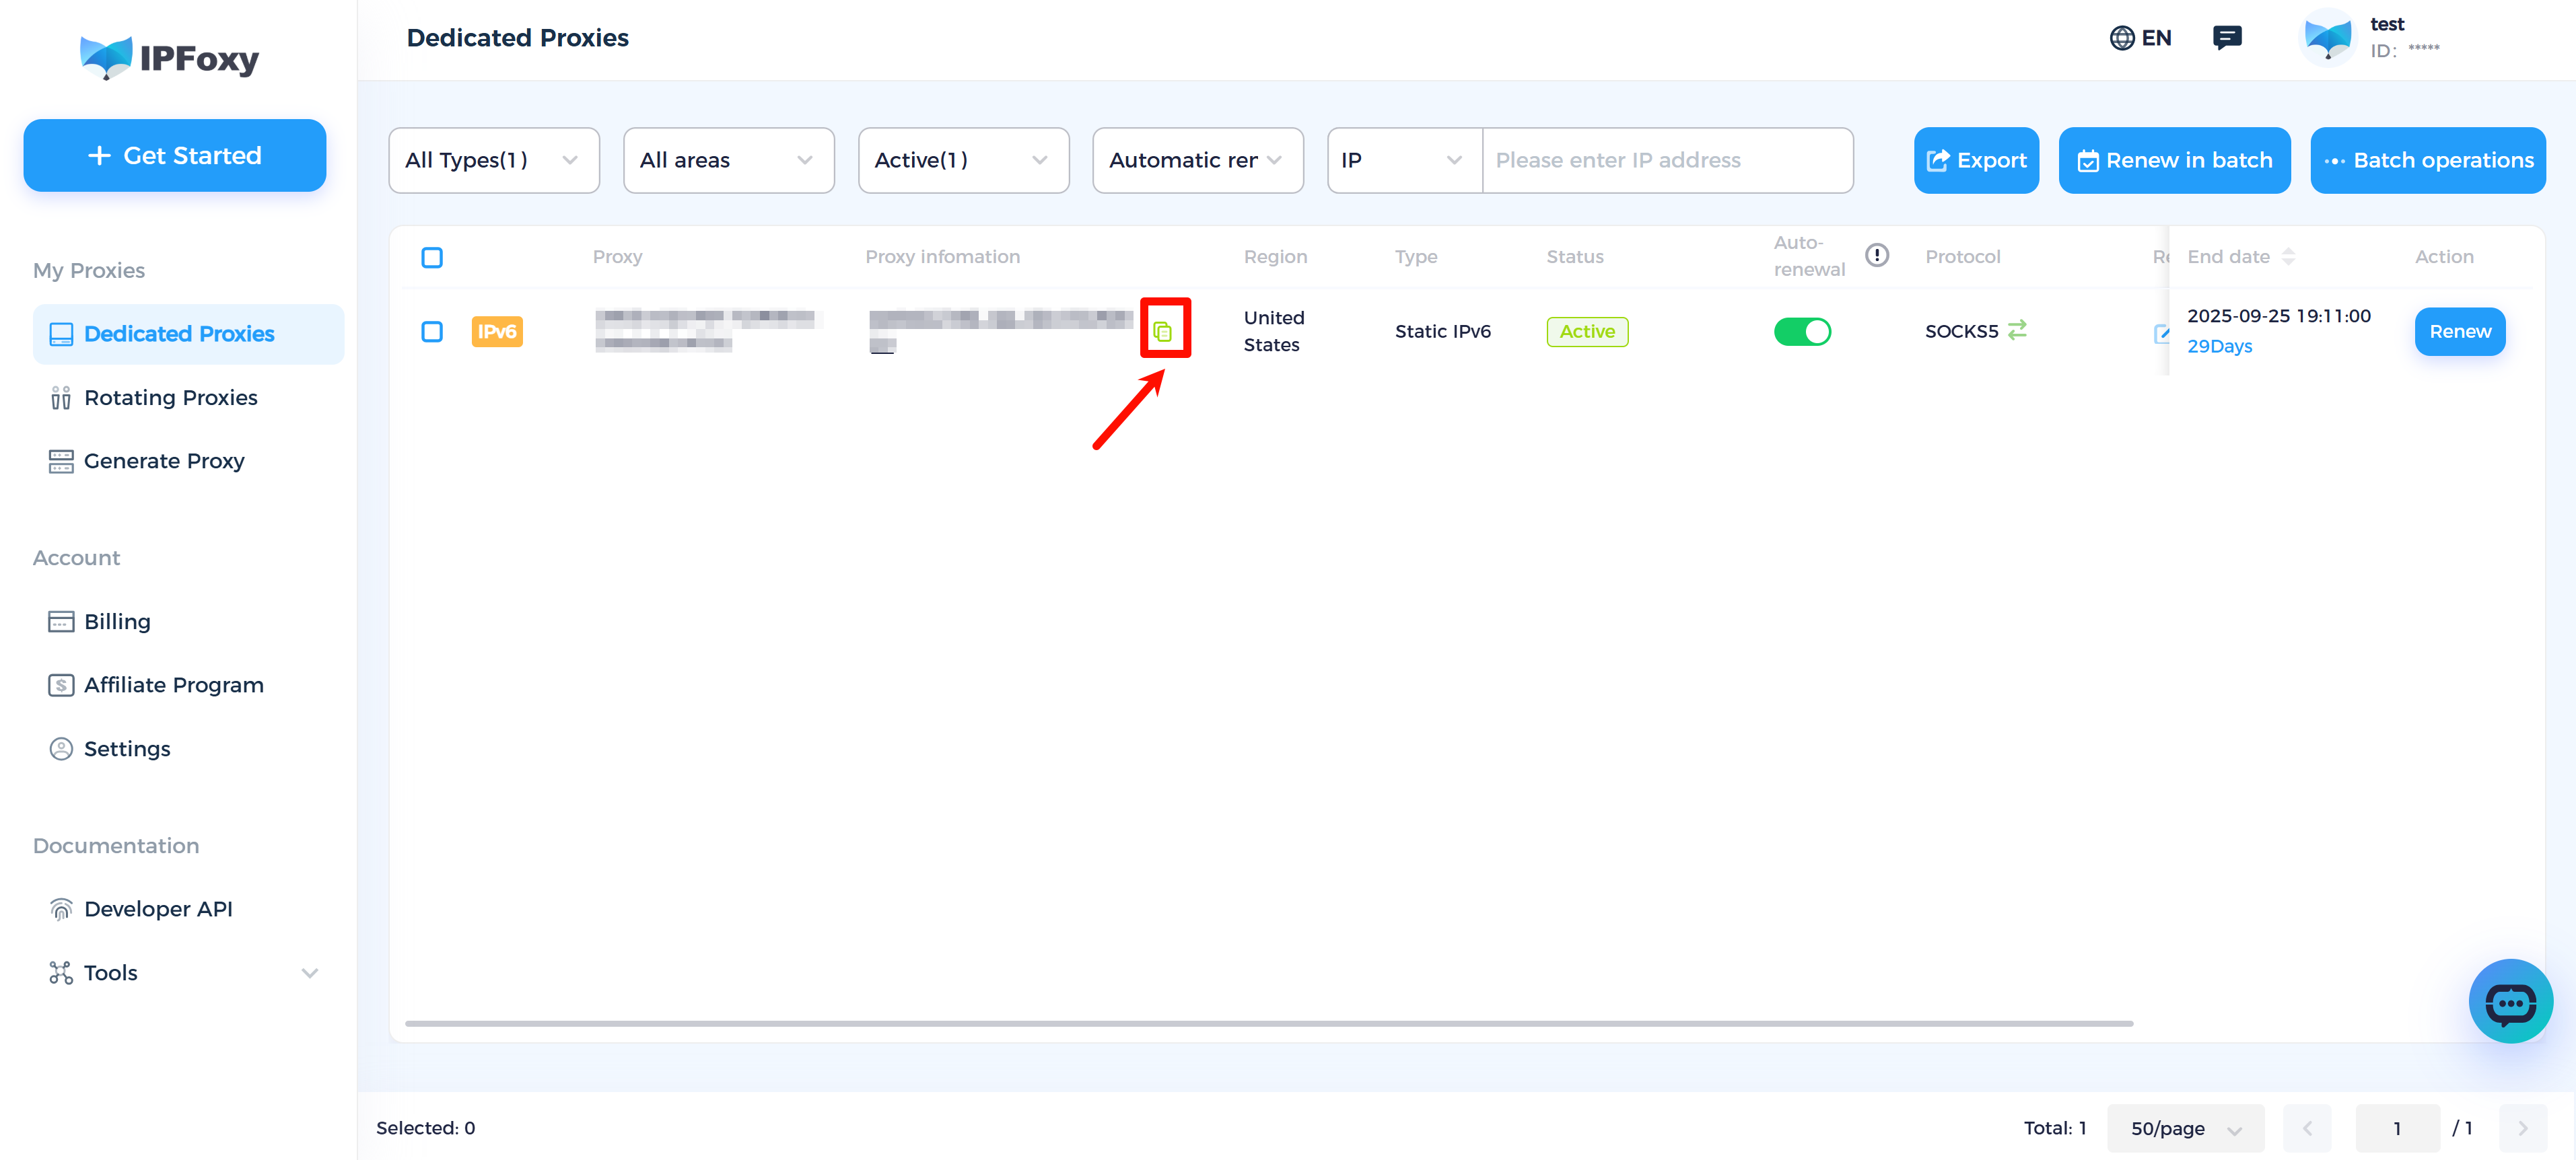
Task: Renew the IPv6 proxy
Action: (2460, 331)
